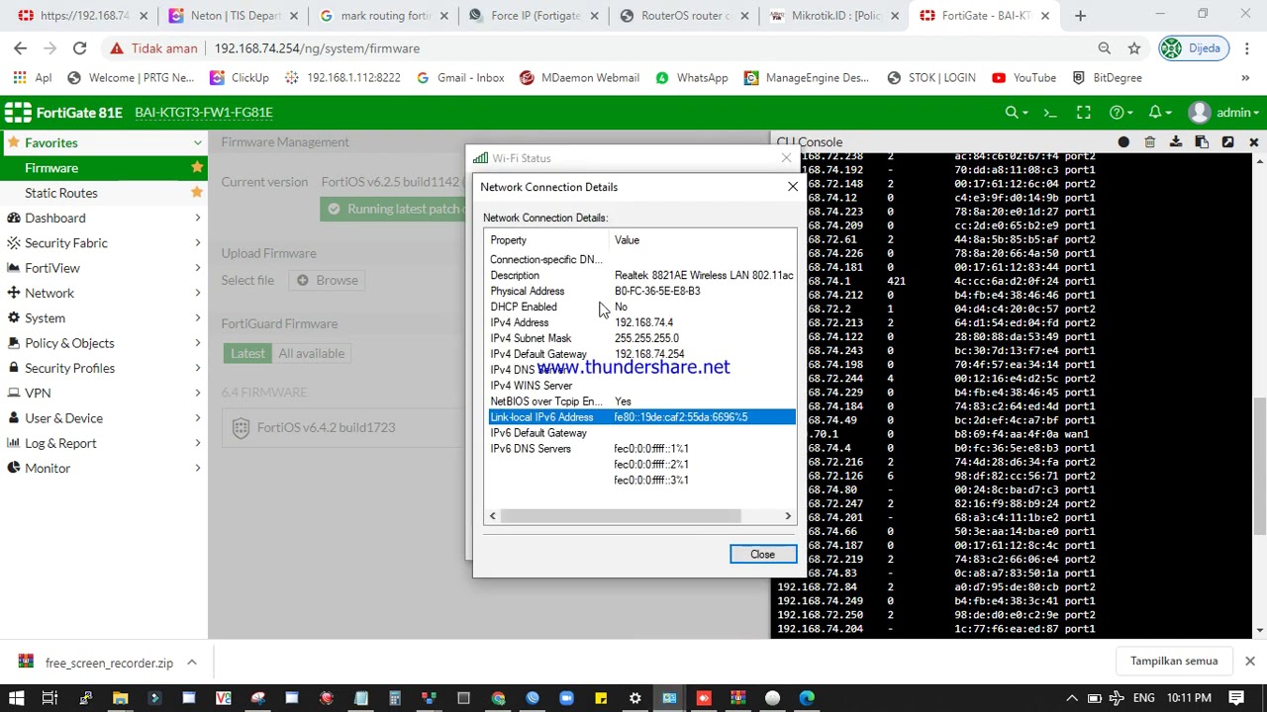
Task: Bookmark this page with star icon
Action: (1134, 47)
